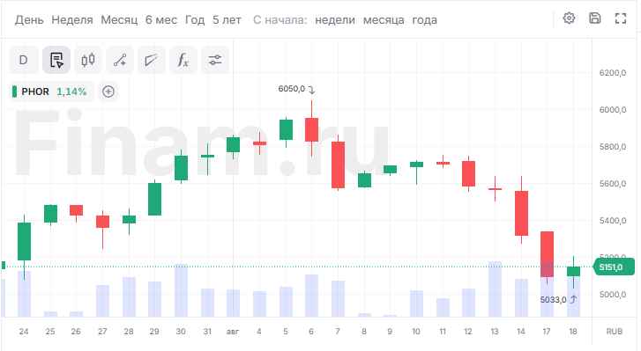Click the PHOR ticker label
This screenshot has height=351, width=641.
click(35, 91)
